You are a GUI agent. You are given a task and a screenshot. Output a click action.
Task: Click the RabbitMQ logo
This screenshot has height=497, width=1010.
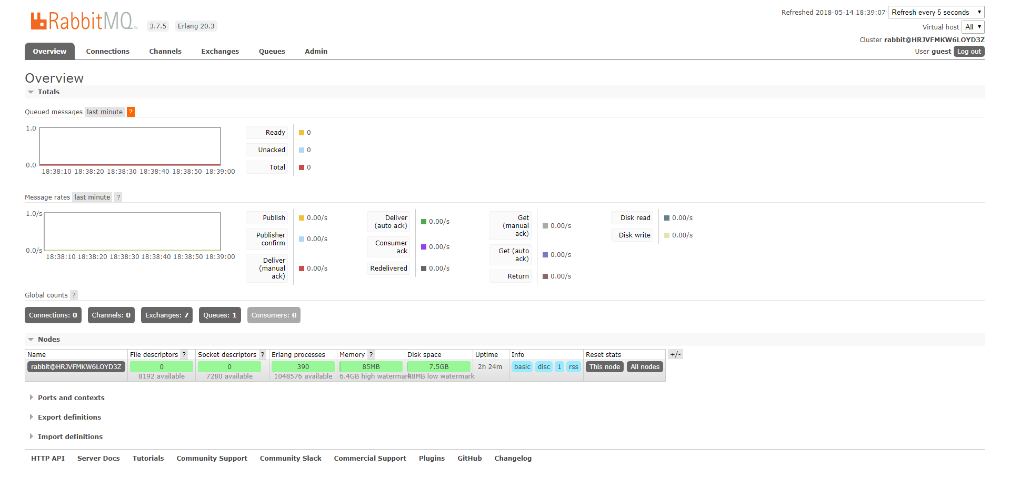coord(84,21)
